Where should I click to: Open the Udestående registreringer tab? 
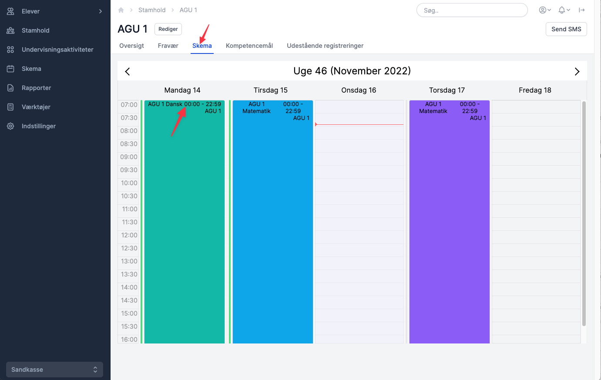[325, 46]
